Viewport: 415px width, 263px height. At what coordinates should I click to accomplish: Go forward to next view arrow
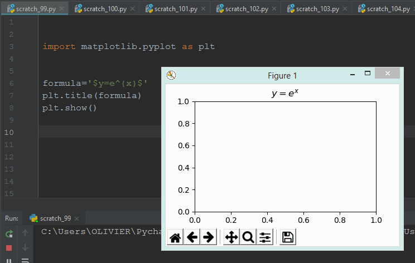pos(209,237)
